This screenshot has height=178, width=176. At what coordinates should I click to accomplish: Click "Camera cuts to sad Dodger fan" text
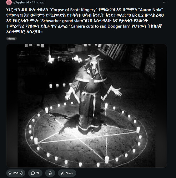pos(100,26)
